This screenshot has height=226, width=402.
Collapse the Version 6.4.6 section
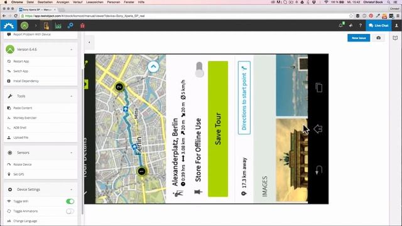pyautogui.click(x=71, y=50)
